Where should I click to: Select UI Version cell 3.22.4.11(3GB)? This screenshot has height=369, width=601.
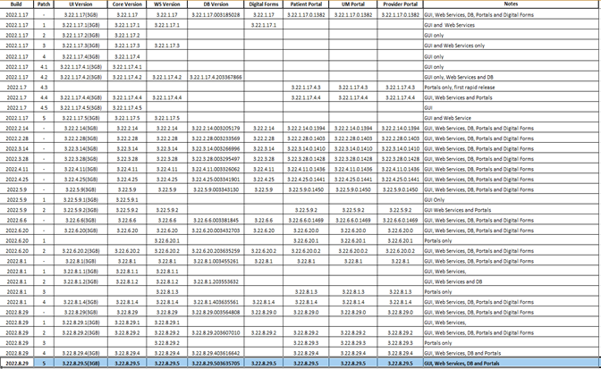pos(80,169)
